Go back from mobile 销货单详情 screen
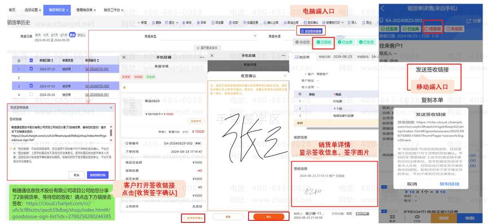Viewport: 489px width, 224px height. 383,8
